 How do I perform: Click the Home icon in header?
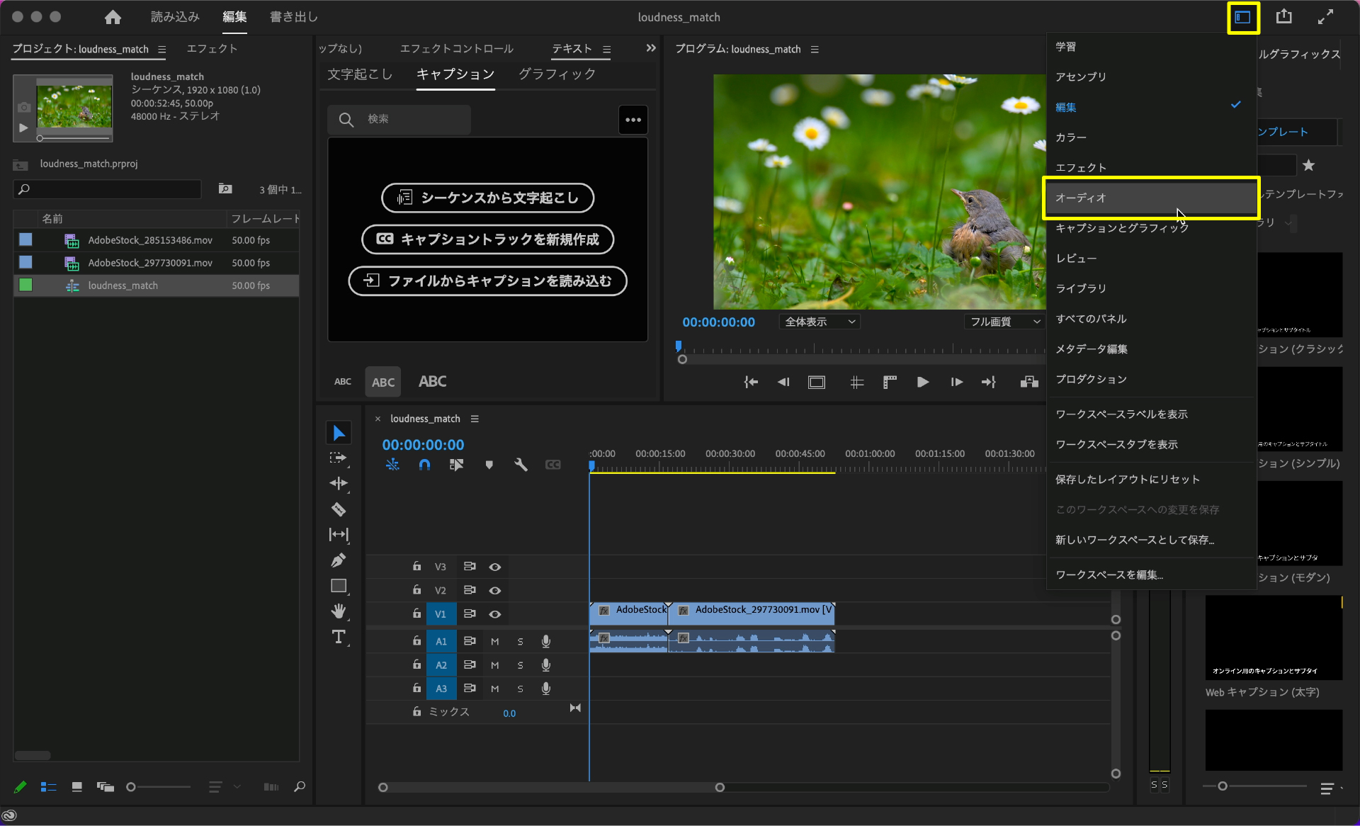coord(113,17)
